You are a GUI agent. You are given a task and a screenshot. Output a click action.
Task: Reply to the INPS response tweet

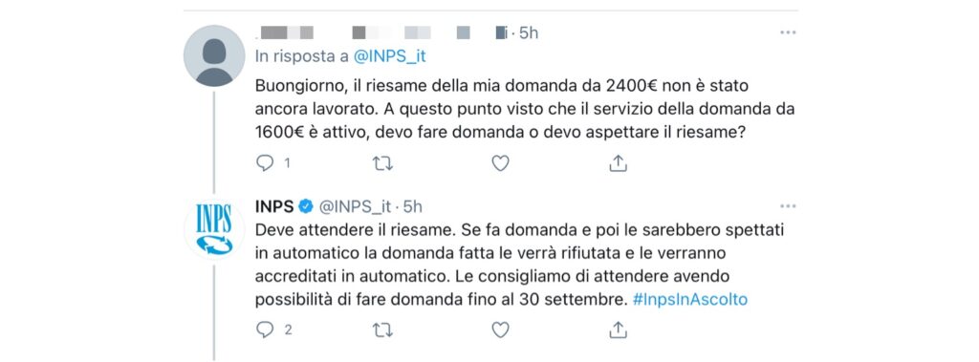click(x=266, y=330)
